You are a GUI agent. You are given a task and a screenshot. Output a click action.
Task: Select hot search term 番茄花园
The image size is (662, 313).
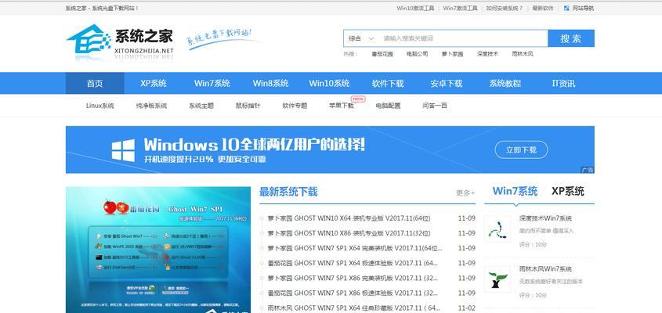[382, 54]
